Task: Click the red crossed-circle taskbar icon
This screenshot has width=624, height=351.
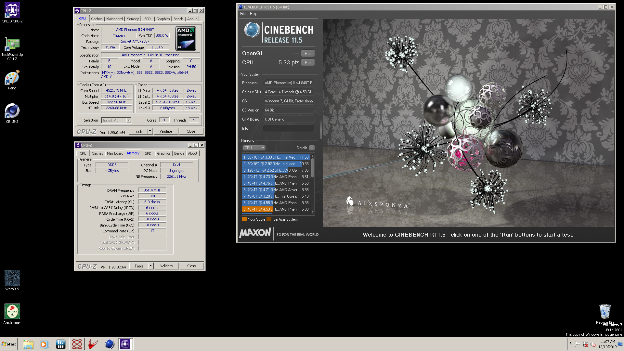Action: 77,344
